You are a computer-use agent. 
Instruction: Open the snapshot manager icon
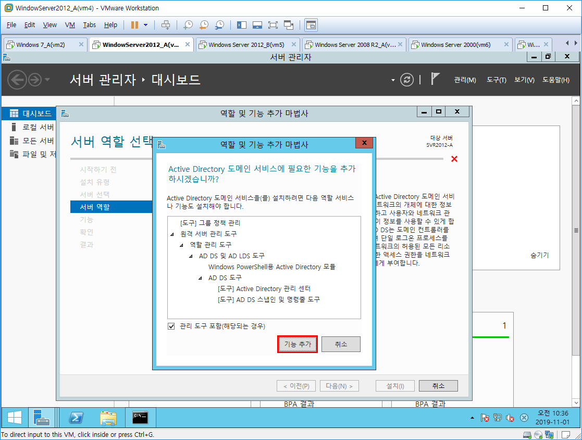pos(219,25)
